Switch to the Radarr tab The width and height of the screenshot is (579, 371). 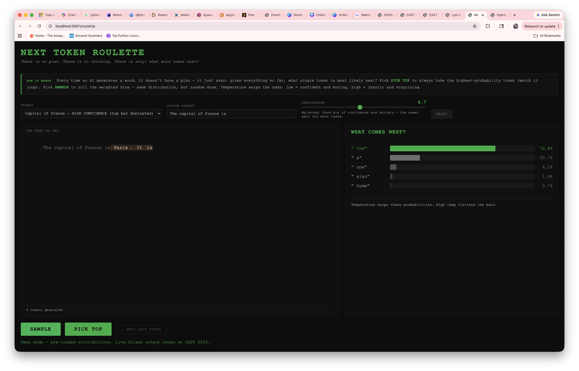point(160,15)
